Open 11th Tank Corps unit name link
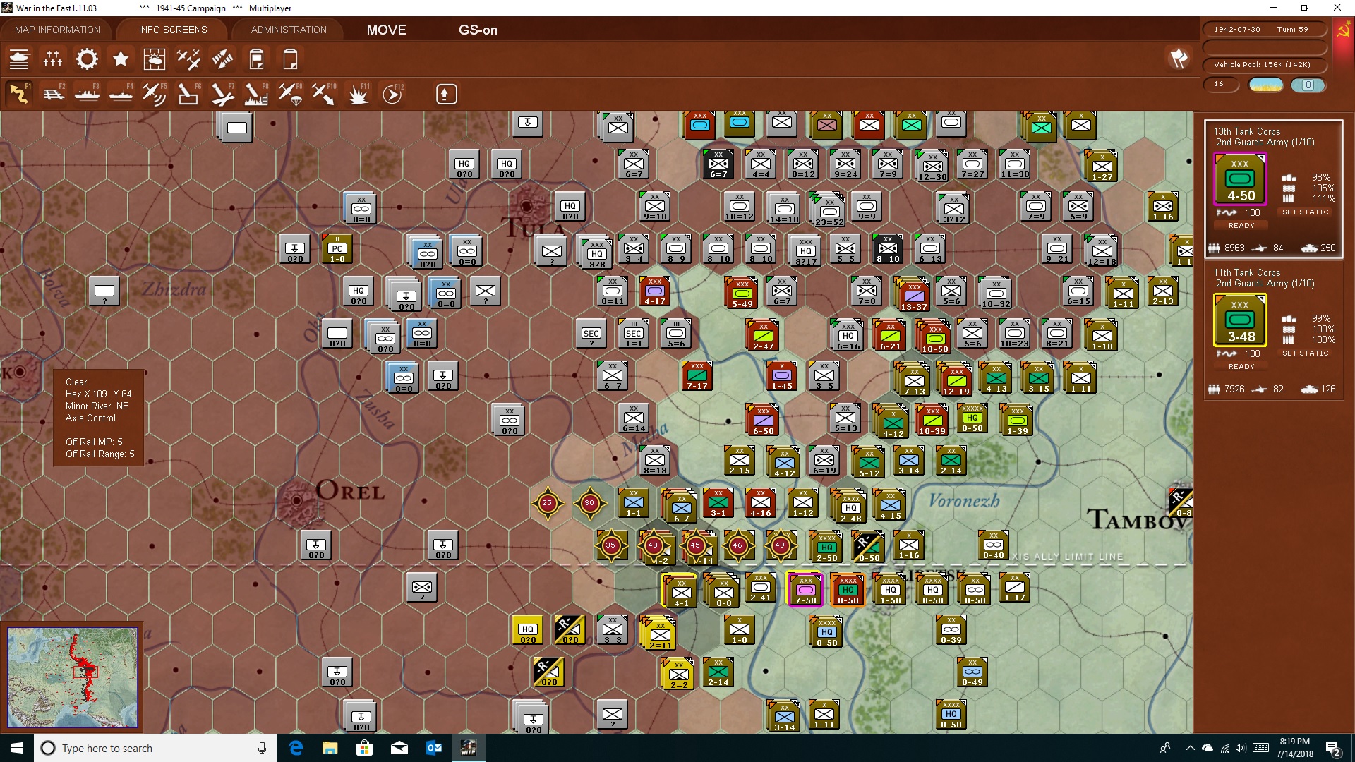 (1247, 272)
